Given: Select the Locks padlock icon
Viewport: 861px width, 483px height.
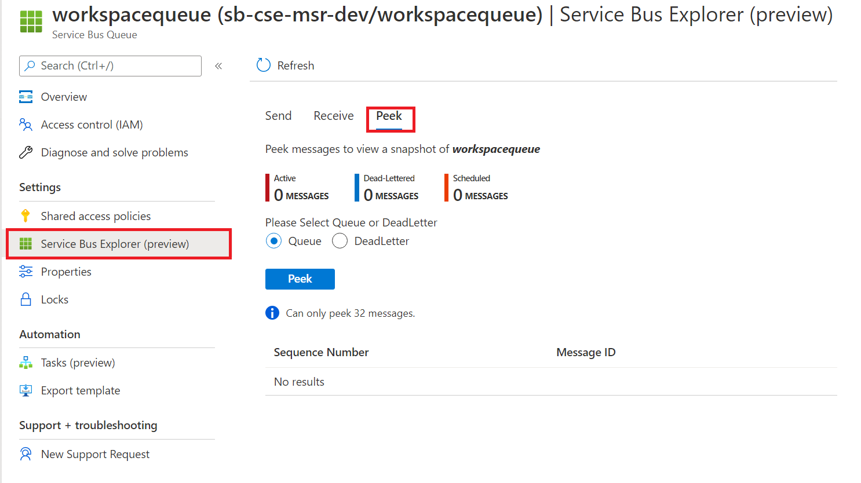Looking at the screenshot, I should point(25,299).
